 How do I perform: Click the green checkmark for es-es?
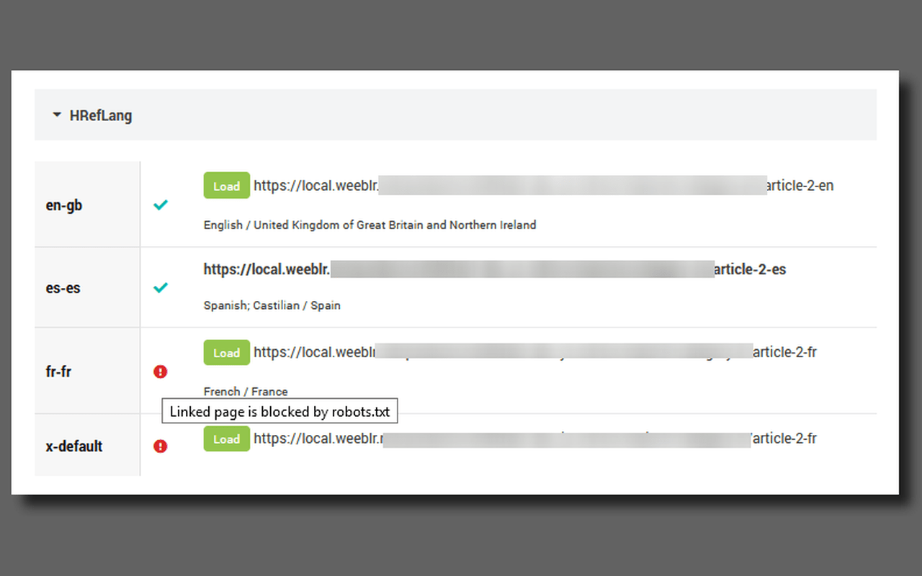161,288
